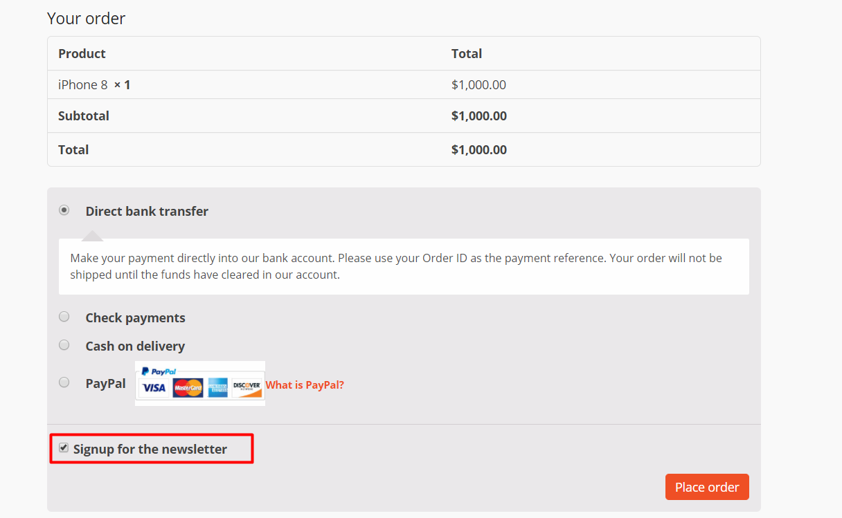Click the Place order button
This screenshot has height=518, width=842.
coord(707,487)
